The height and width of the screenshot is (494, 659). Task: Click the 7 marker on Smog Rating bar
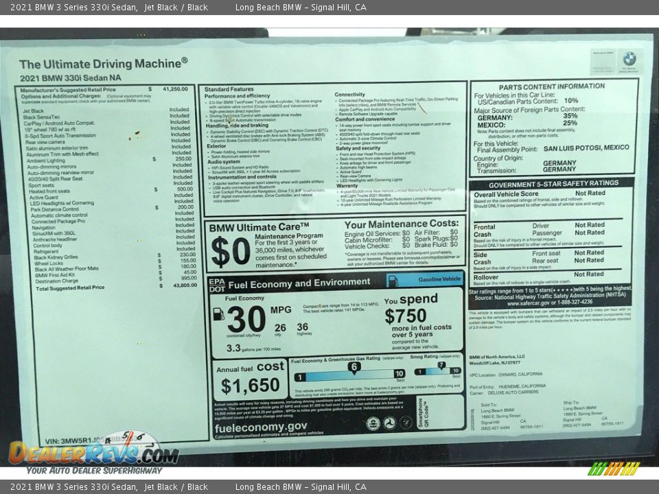[441, 366]
